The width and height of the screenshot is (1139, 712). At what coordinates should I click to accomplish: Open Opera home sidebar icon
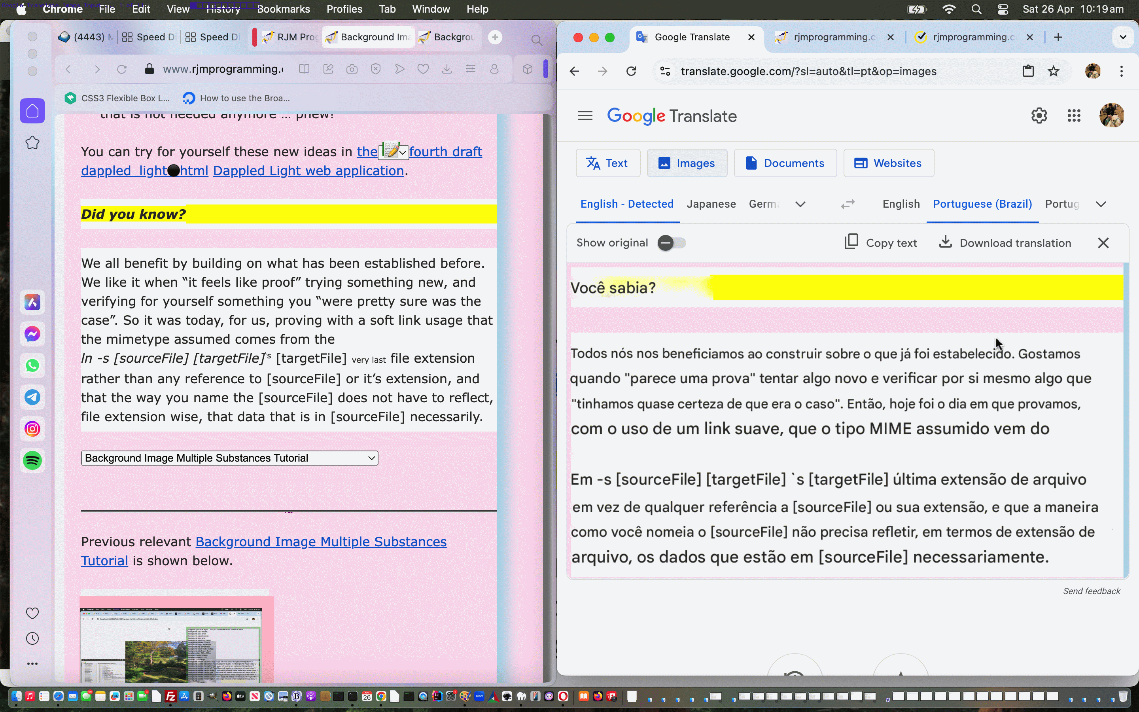point(32,111)
